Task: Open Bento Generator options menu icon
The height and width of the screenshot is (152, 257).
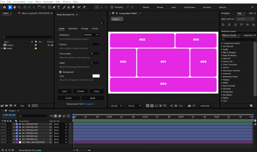Action: (102, 23)
